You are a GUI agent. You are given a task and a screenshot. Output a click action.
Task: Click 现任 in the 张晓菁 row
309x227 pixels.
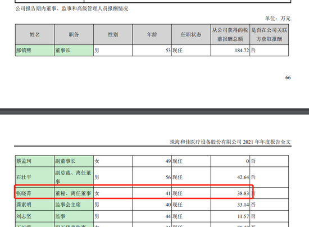click(x=178, y=193)
